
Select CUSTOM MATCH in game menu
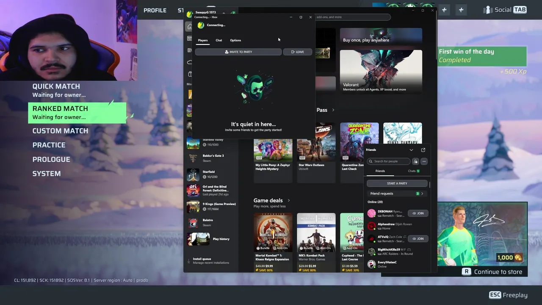60,131
